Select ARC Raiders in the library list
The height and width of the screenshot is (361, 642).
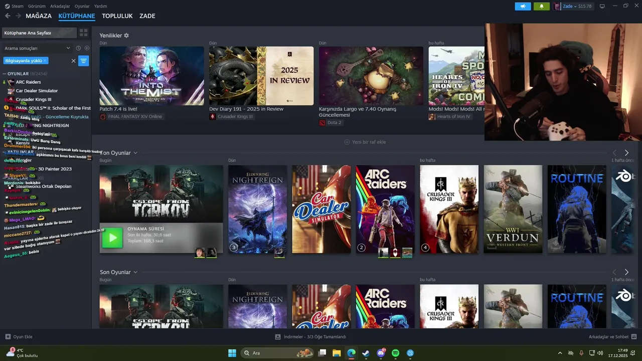click(29, 82)
